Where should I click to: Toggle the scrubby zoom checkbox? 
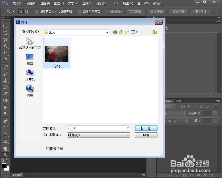[x=107, y=12]
